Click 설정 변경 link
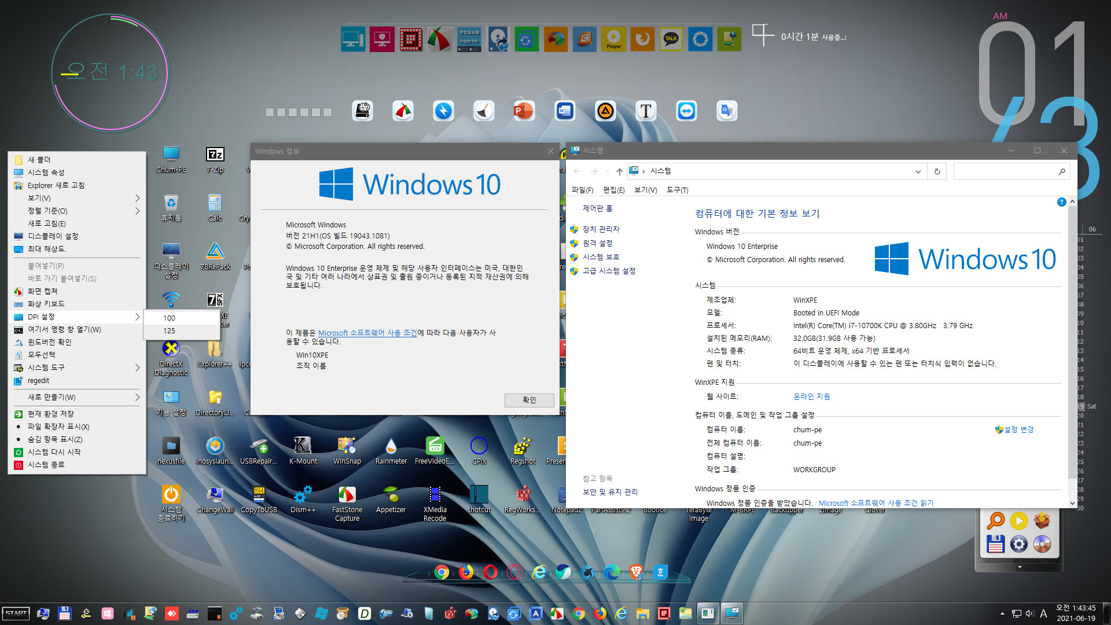Screen dimensions: 1111x625 1014,429
